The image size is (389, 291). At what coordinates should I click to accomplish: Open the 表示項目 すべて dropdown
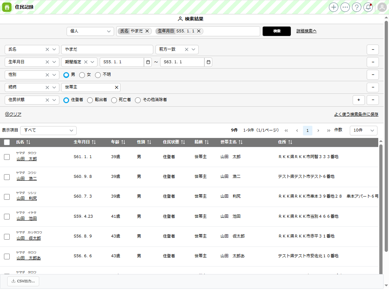point(48,130)
